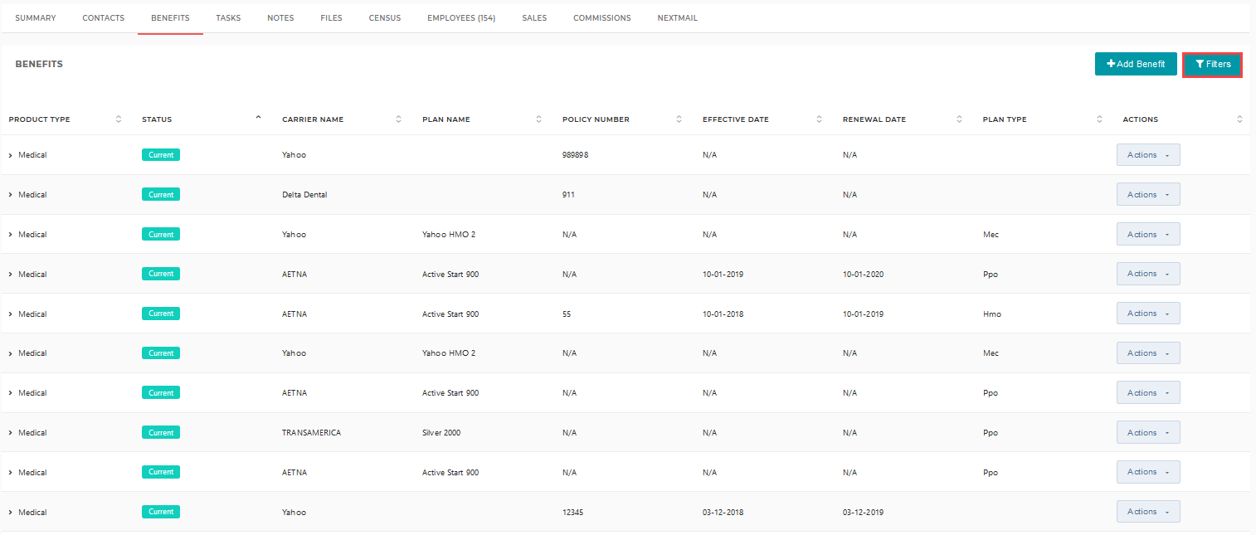
Task: Click effective date 10-01-2019
Action: coord(723,275)
